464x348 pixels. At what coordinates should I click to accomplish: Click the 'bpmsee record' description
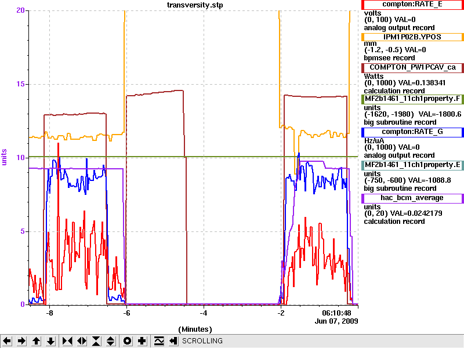pos(389,58)
